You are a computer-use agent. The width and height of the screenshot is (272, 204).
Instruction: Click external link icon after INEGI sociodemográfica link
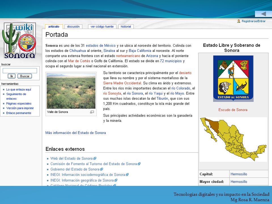pyautogui.click(x=127, y=175)
